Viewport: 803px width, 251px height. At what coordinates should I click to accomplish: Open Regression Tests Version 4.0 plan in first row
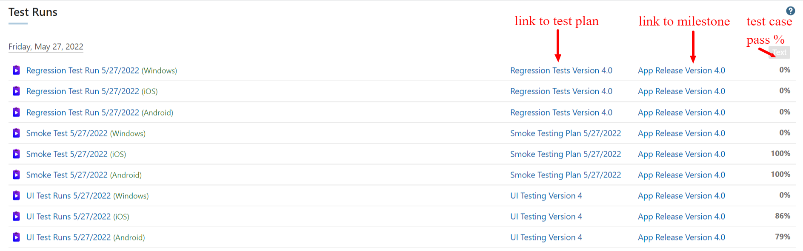coord(561,71)
